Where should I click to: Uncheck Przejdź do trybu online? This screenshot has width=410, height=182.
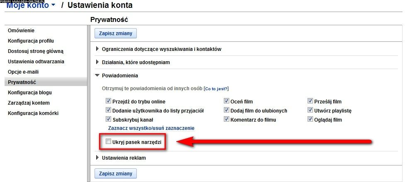tap(108, 101)
